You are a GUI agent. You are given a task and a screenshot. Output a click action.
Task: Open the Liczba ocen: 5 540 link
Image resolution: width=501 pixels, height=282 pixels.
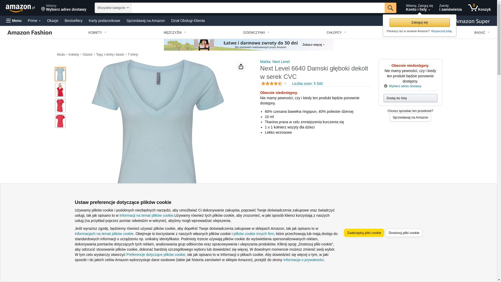click(x=307, y=84)
